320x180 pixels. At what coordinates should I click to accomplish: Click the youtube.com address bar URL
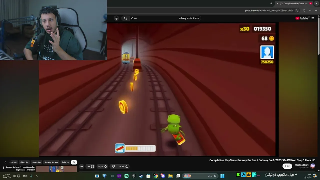269,10
